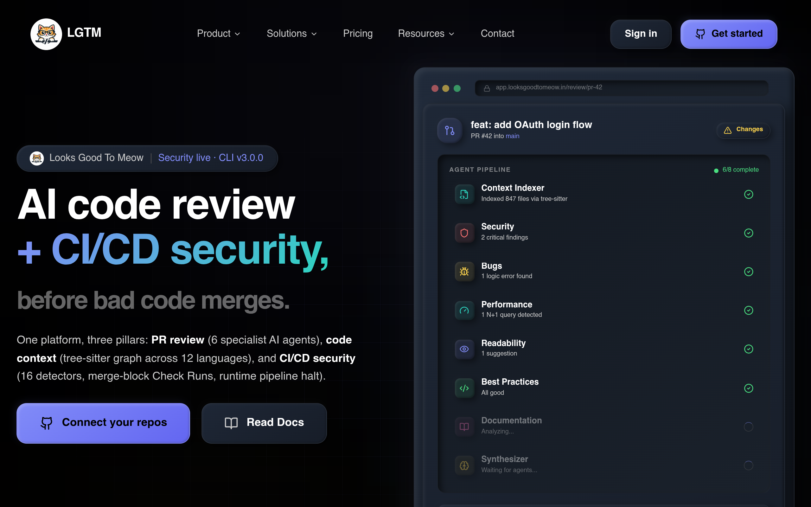Click the Best Practices completed checkmark

point(749,388)
